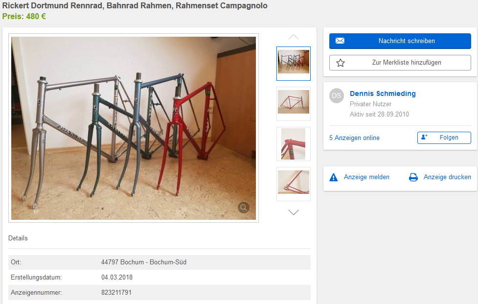
Task: Select the red frame rear dropout thumbnail
Action: pos(294,184)
